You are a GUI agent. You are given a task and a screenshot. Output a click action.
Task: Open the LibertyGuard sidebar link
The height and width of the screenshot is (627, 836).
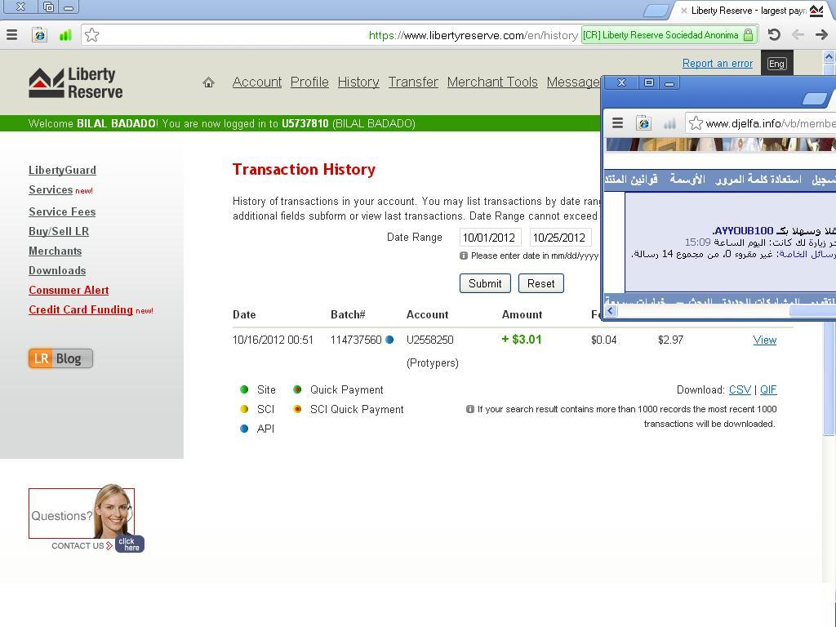62,170
